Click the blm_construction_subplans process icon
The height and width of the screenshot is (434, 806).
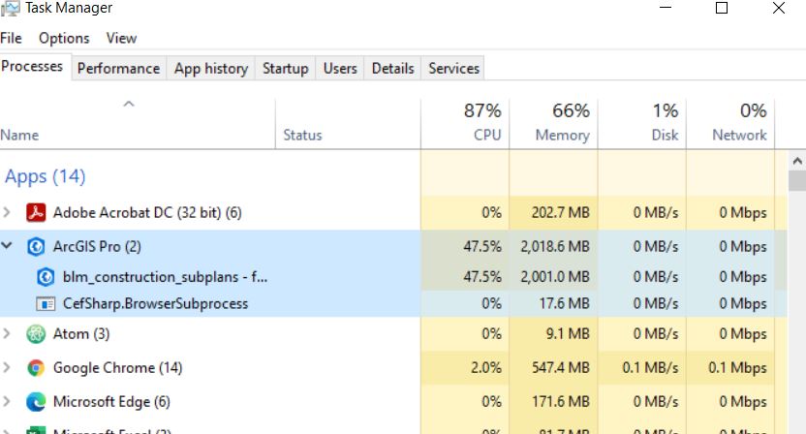coord(46,277)
